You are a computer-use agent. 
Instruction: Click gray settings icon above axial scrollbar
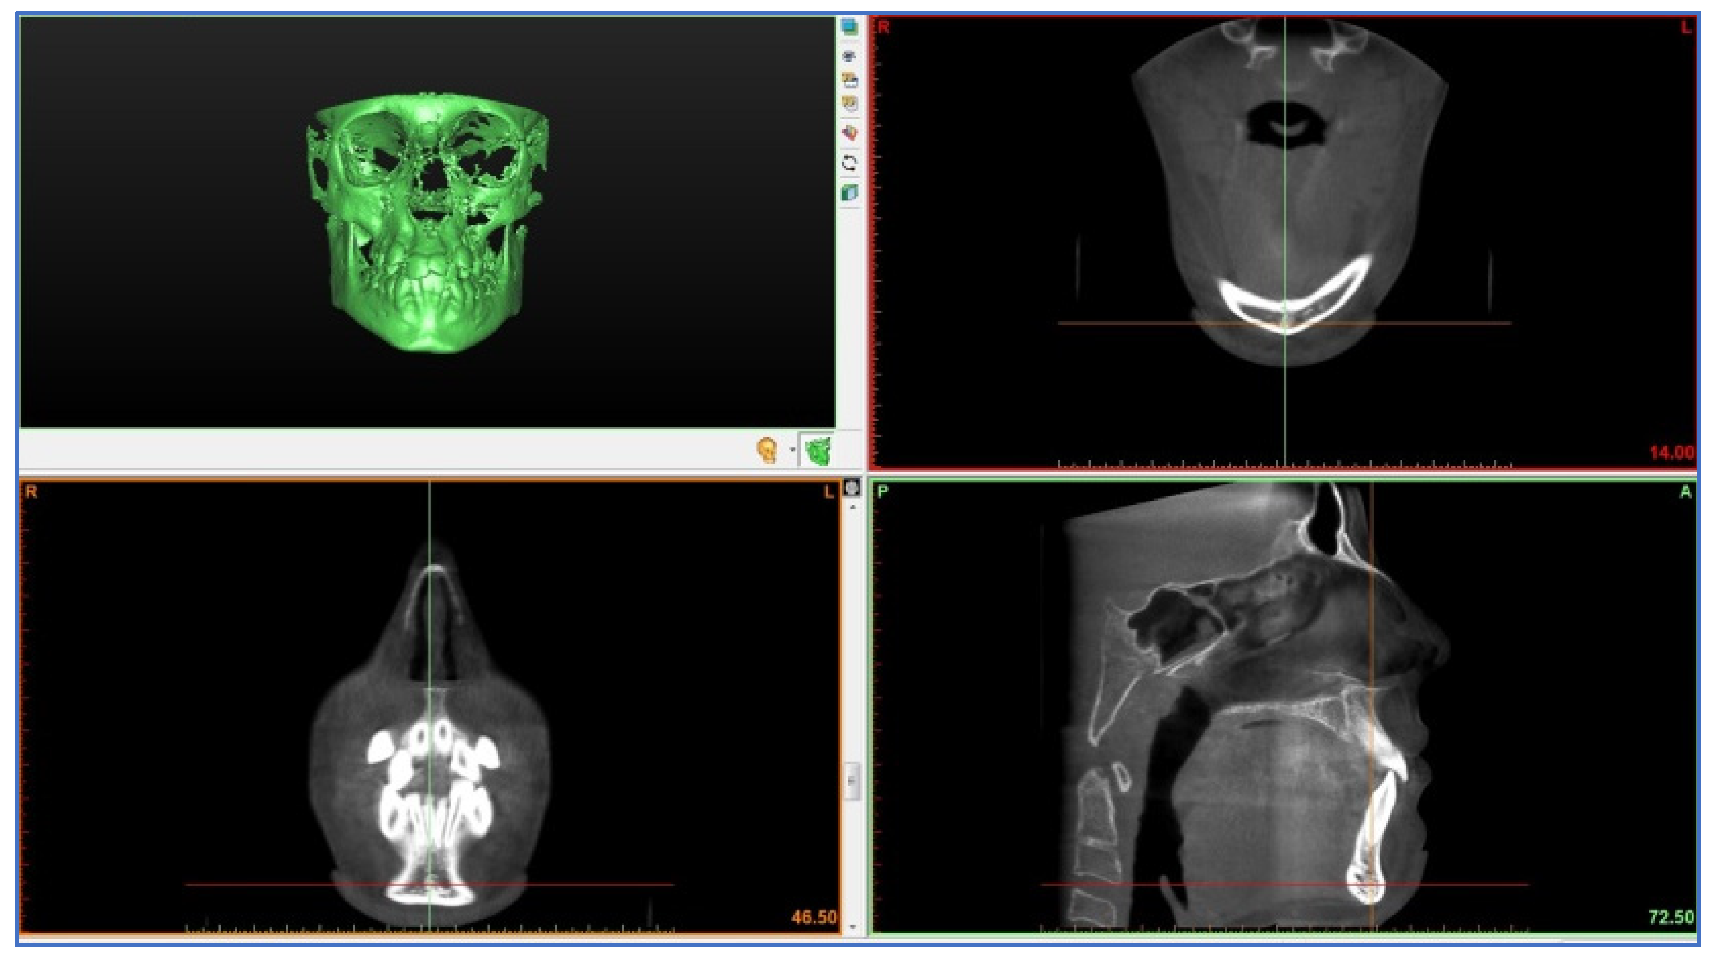point(852,488)
